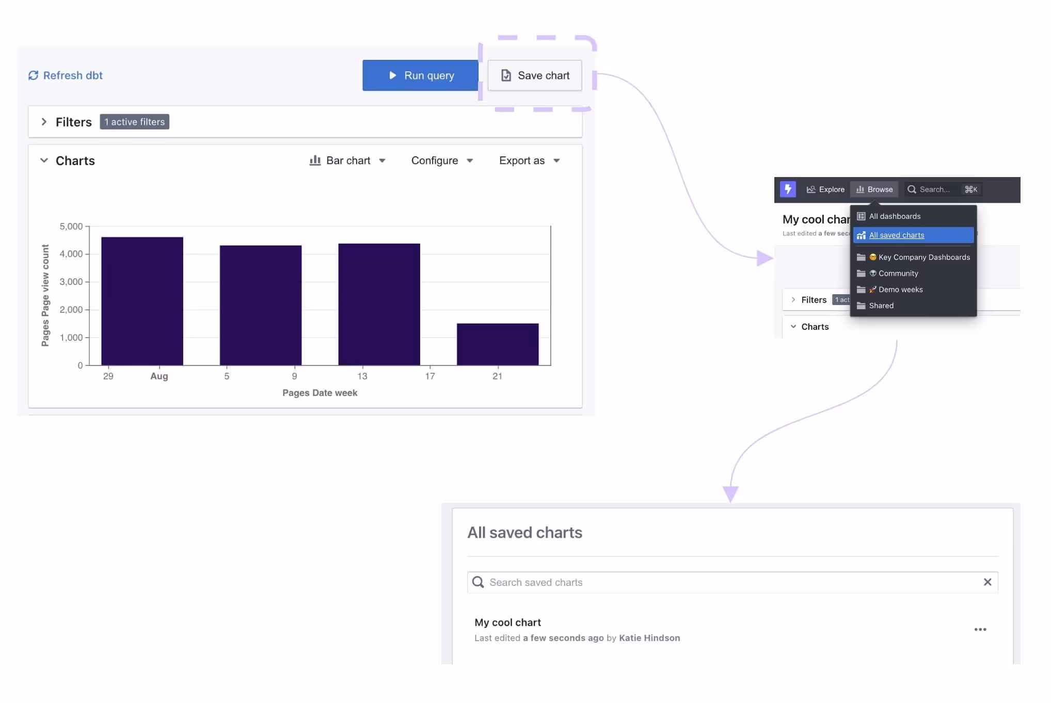
Task: Open the Browse menu in navbar
Action: pyautogui.click(x=874, y=189)
